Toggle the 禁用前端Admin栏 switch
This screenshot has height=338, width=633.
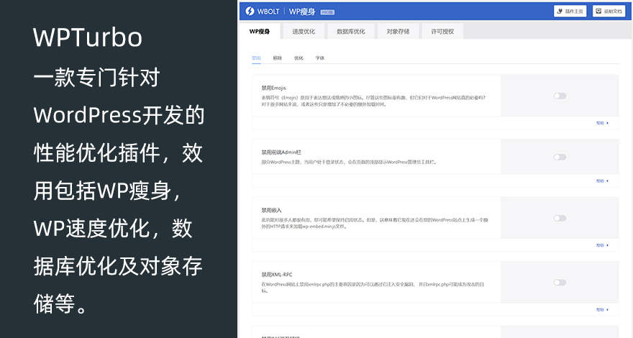(560, 157)
